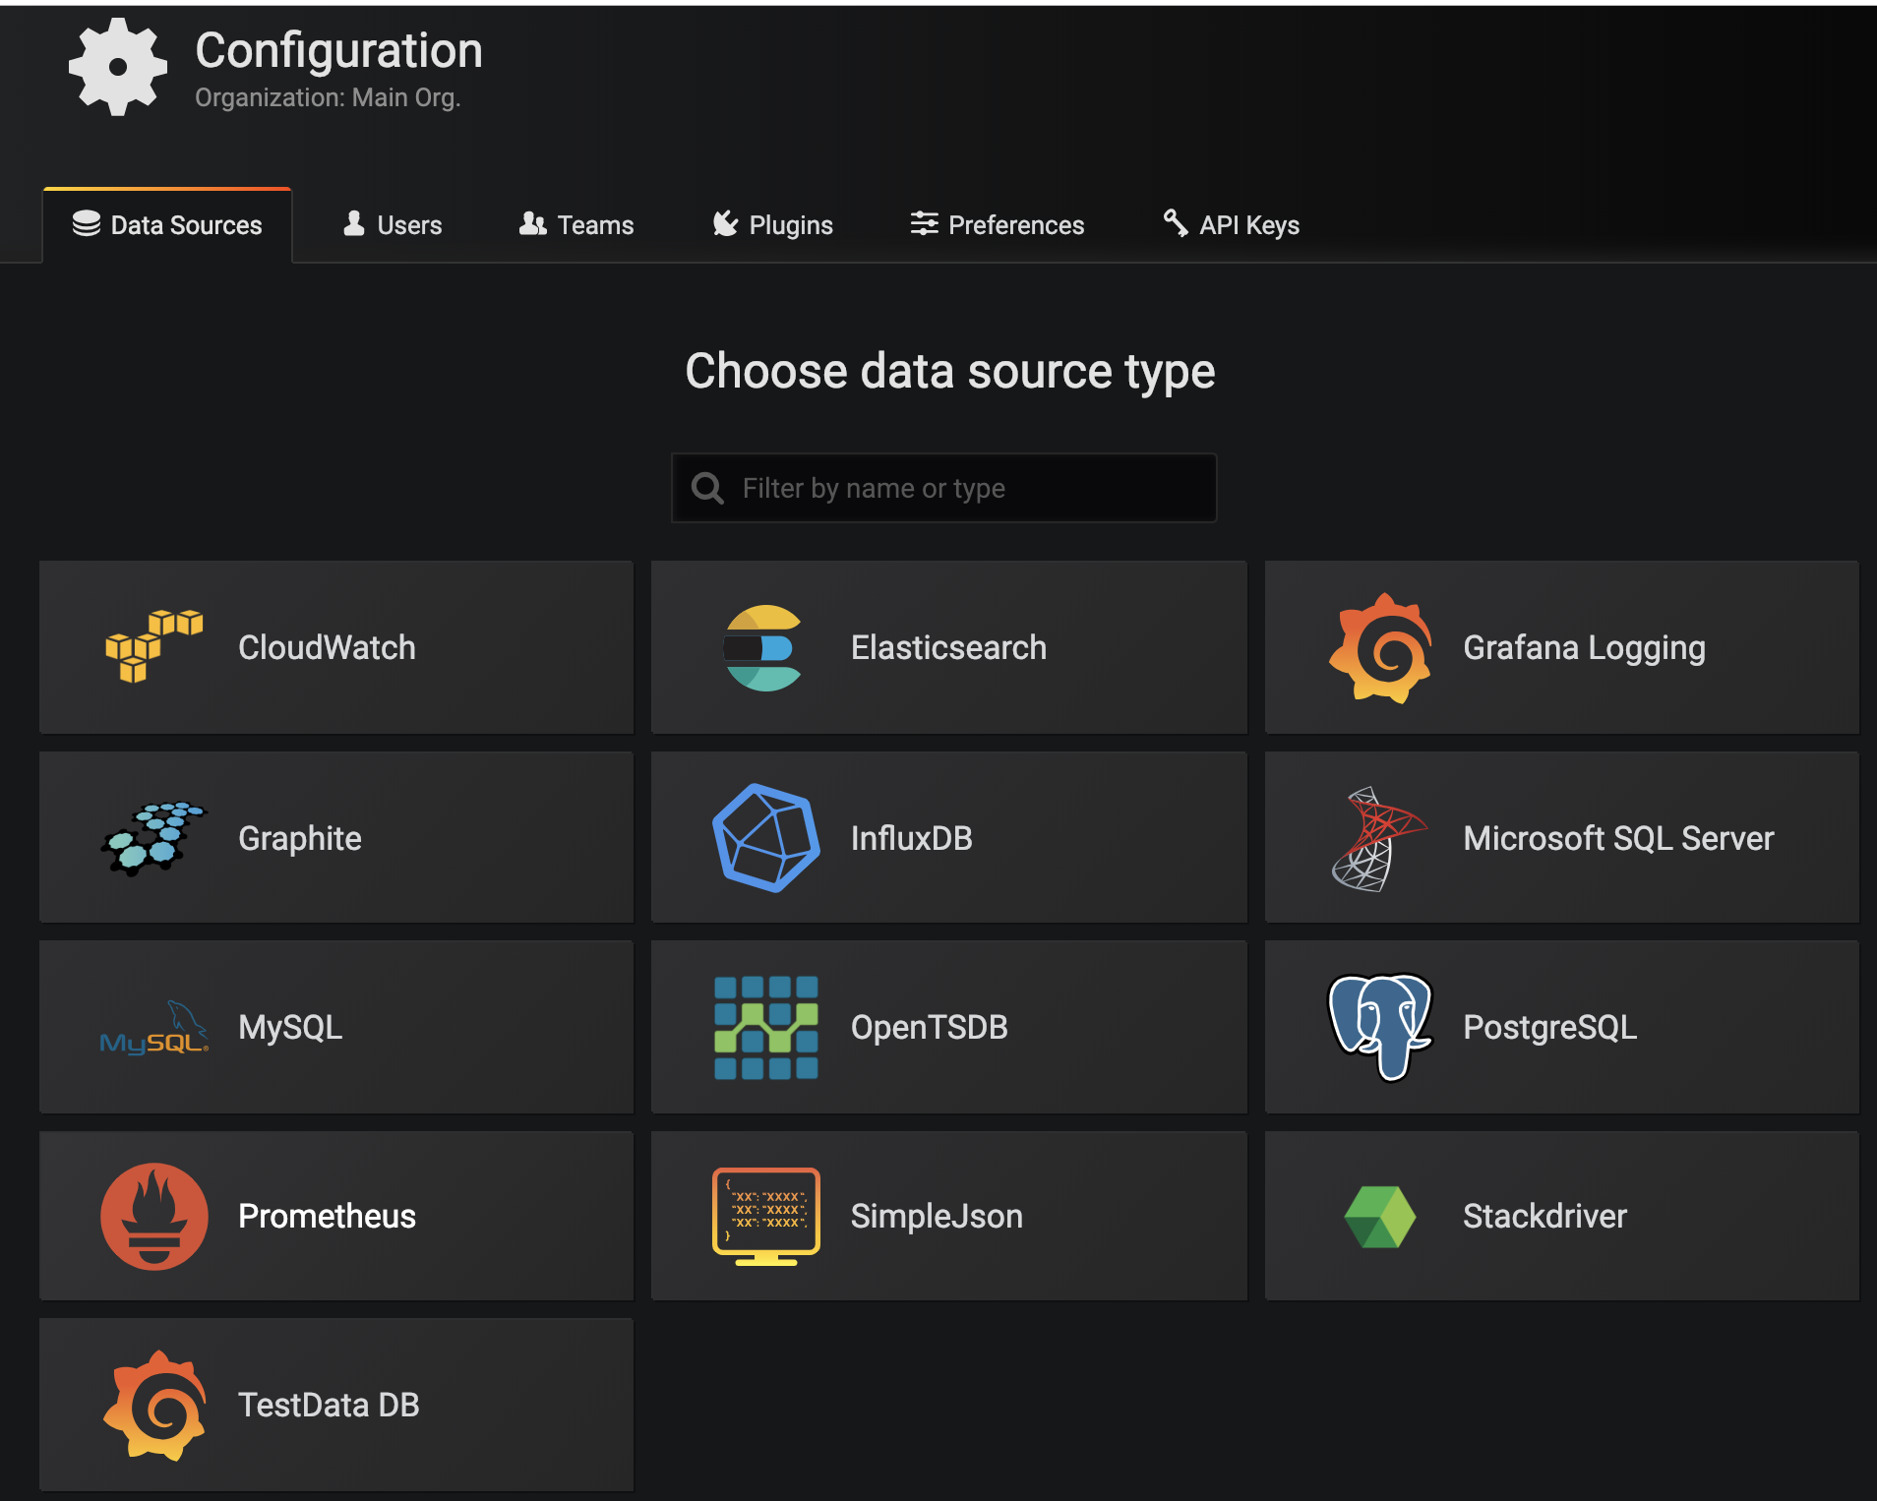
Task: Click the PostgreSQL elephant icon
Action: pos(1380,1027)
